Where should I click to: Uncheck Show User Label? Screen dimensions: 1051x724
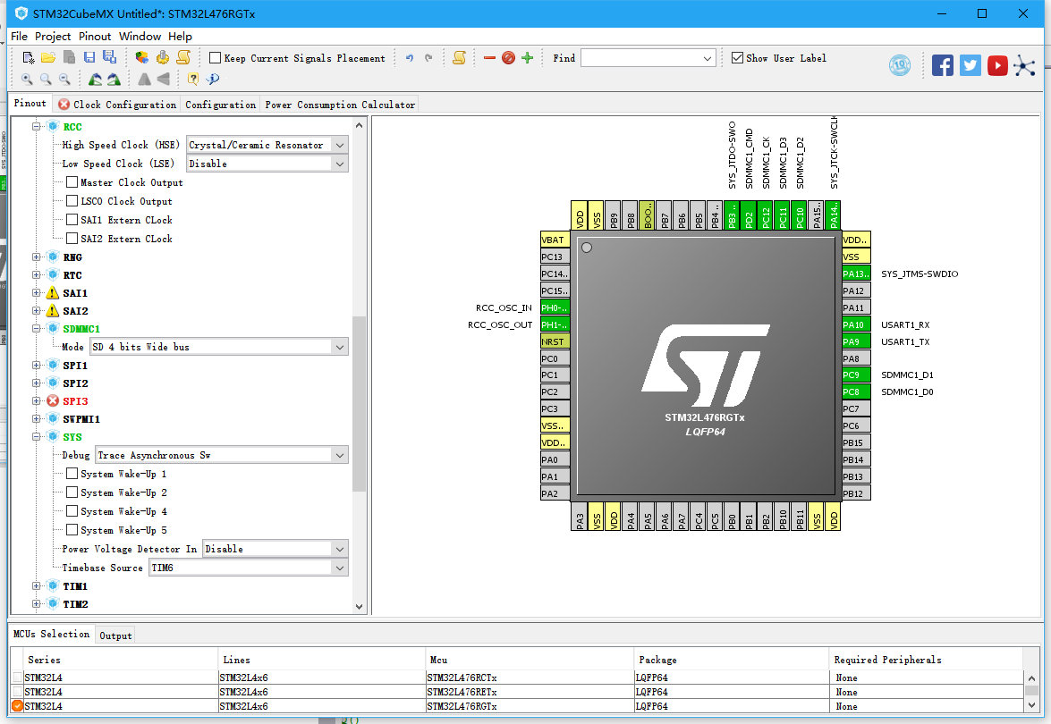[737, 58]
